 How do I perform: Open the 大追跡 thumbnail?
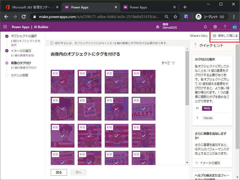click(89, 109)
